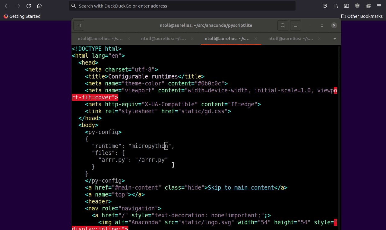Open the Getting Started bookmark

tap(22, 16)
